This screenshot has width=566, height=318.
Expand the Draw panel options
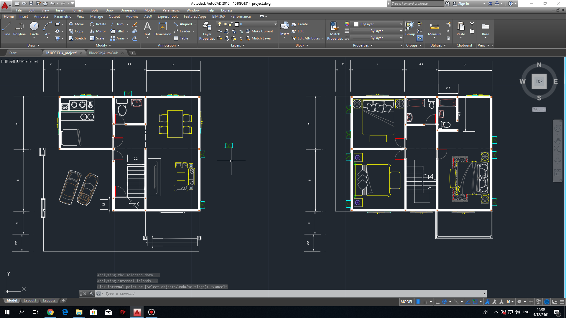pos(33,45)
